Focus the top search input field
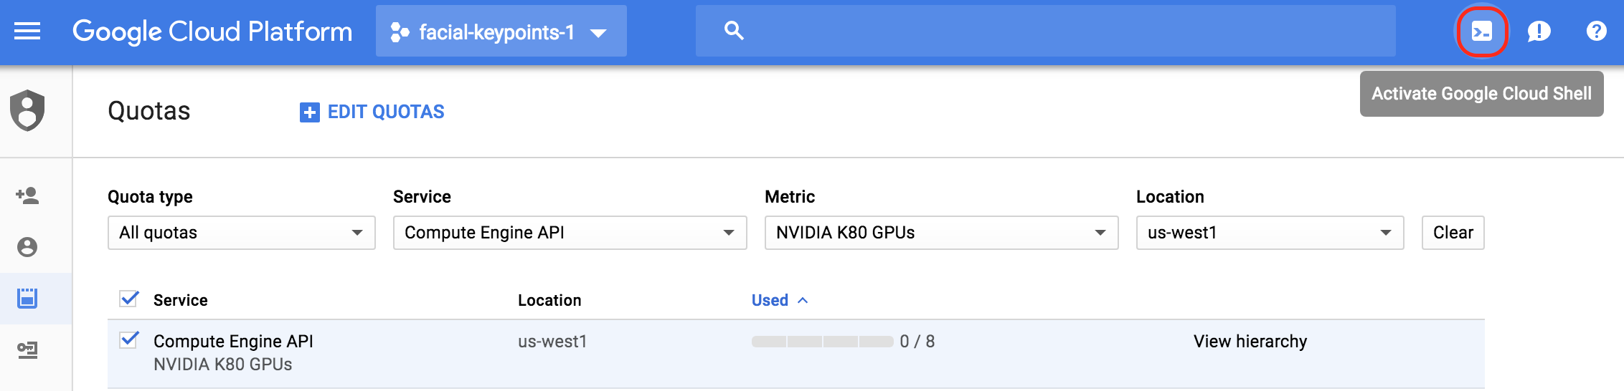This screenshot has width=1624, height=391. click(1045, 31)
